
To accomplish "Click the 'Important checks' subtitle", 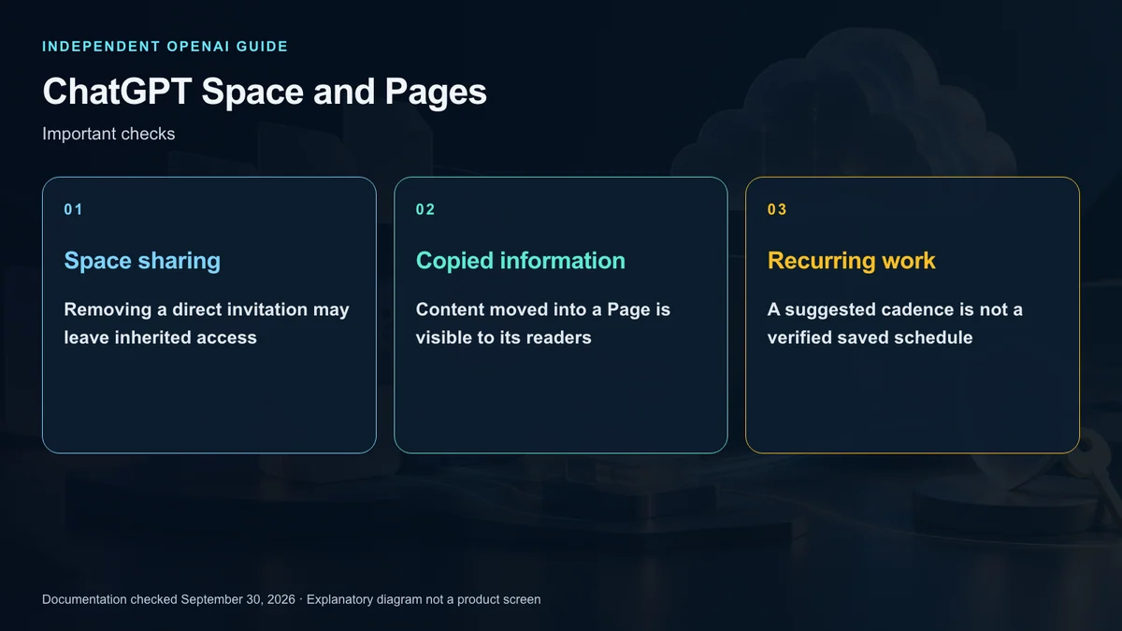I will [x=108, y=134].
